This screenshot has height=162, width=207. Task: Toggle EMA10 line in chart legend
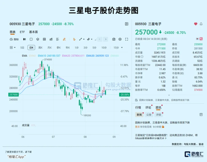[49, 56]
